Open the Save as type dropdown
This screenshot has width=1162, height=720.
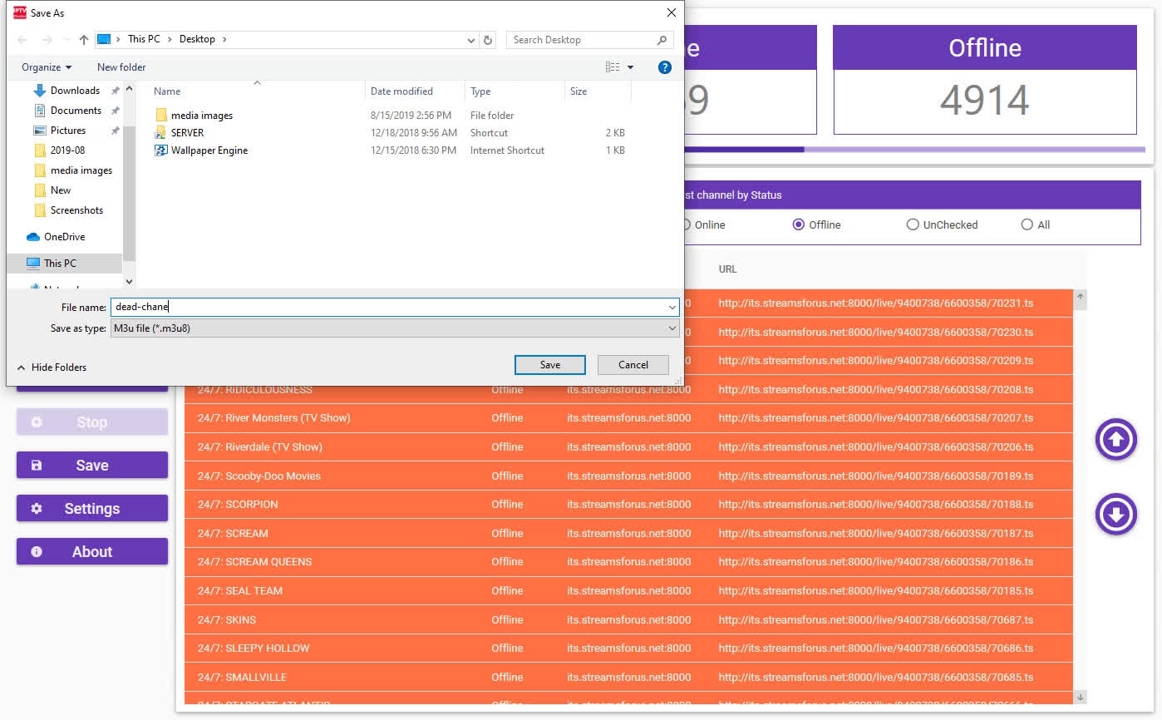pyautogui.click(x=394, y=328)
